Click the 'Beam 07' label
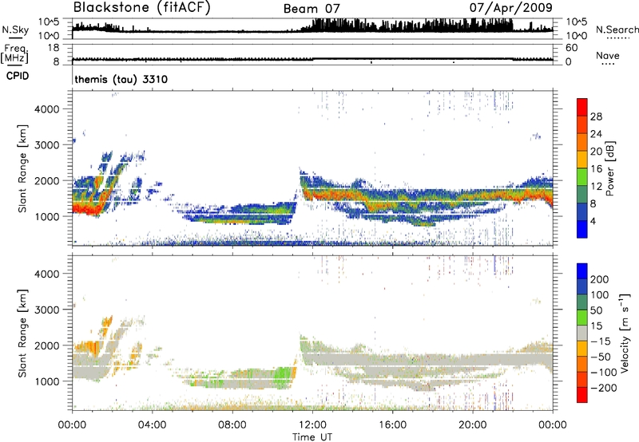This screenshot has width=639, height=442. 312,9
